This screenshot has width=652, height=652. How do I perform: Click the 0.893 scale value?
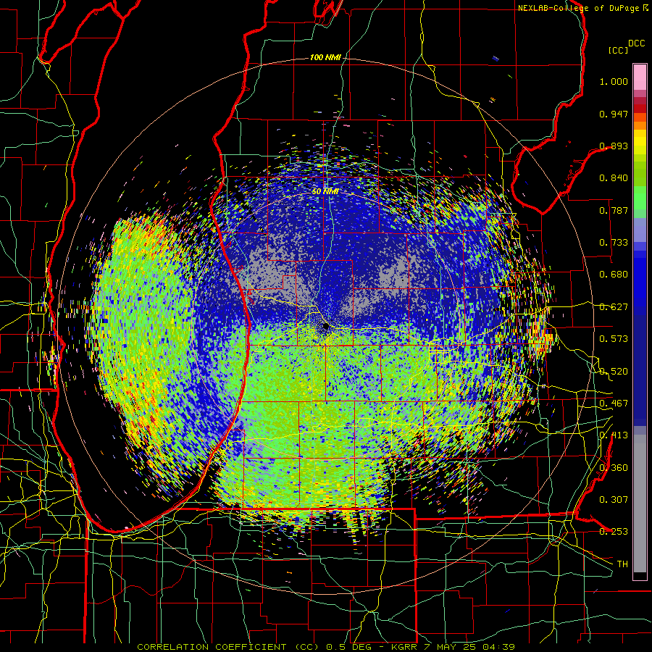[614, 146]
